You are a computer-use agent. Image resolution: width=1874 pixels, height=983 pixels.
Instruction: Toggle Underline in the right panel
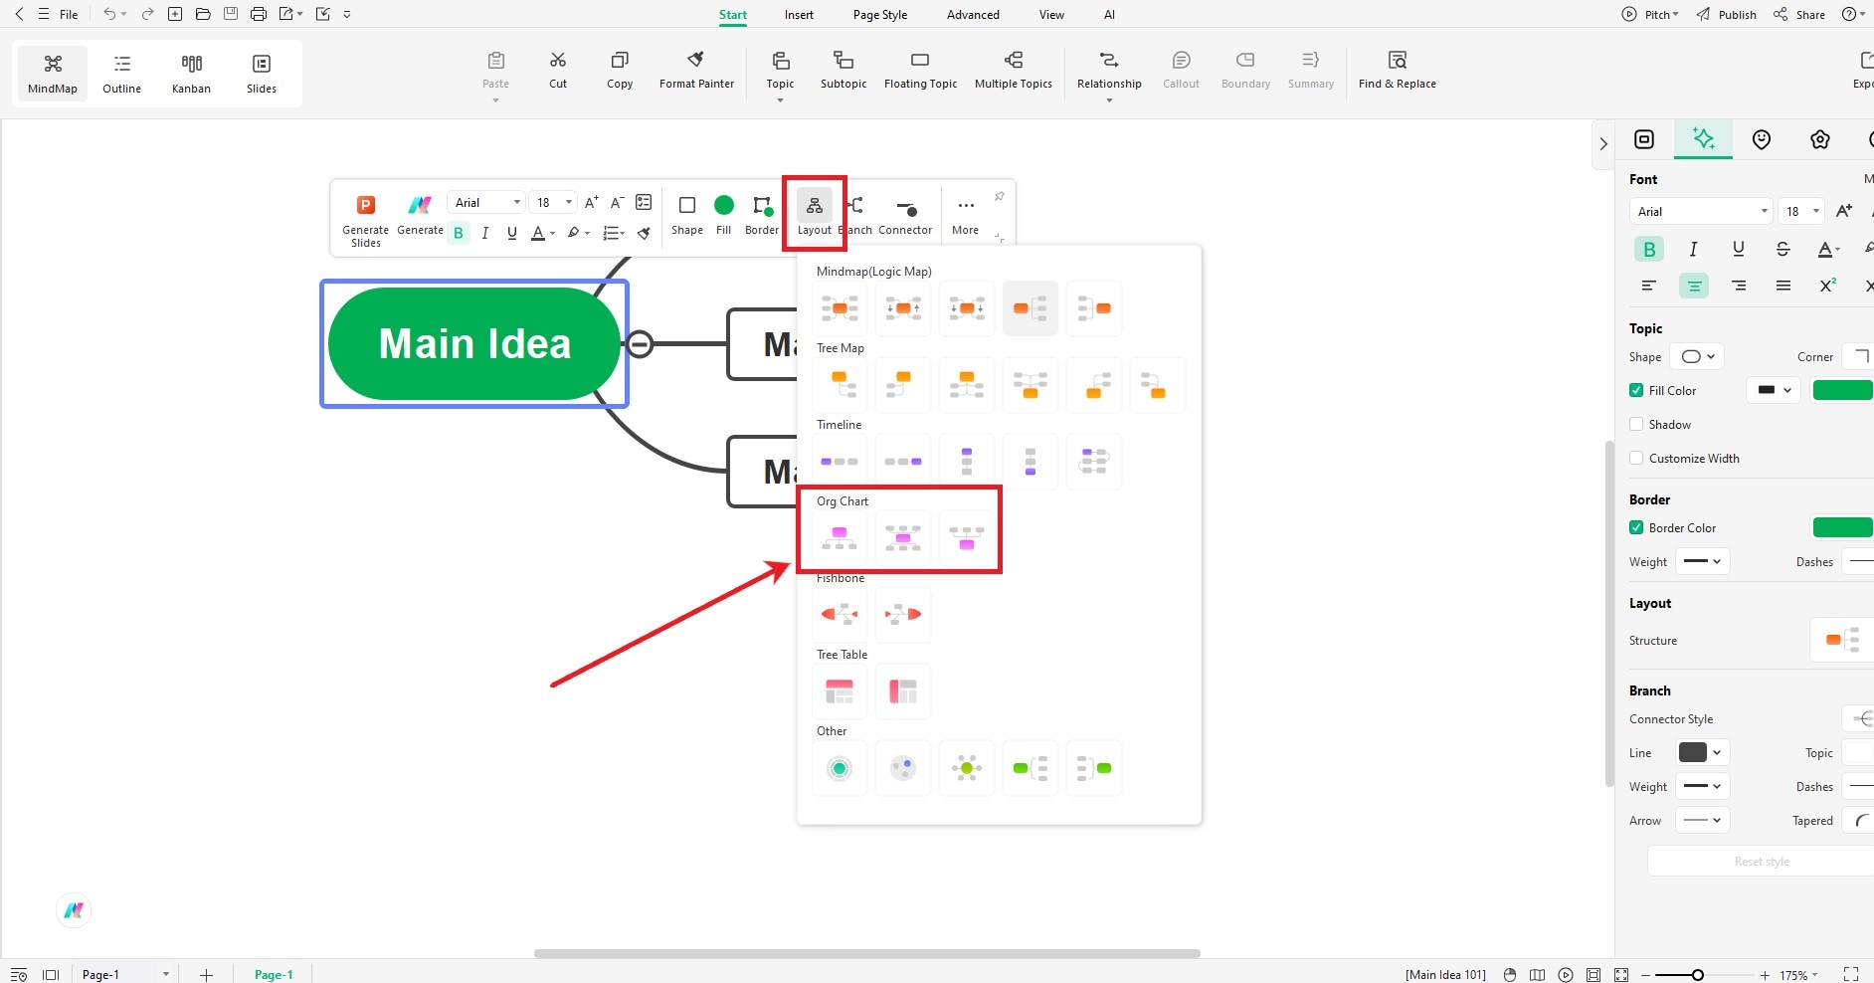1738,249
